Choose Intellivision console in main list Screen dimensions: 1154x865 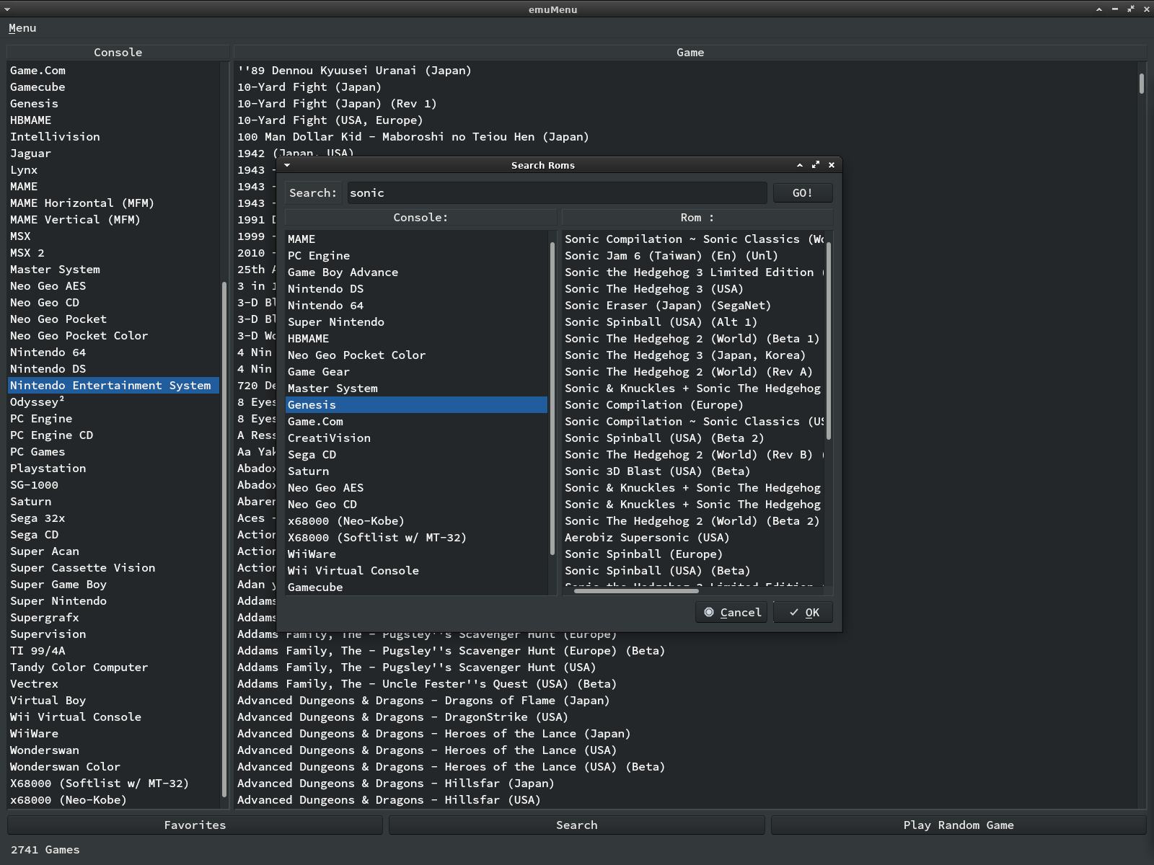(113, 137)
